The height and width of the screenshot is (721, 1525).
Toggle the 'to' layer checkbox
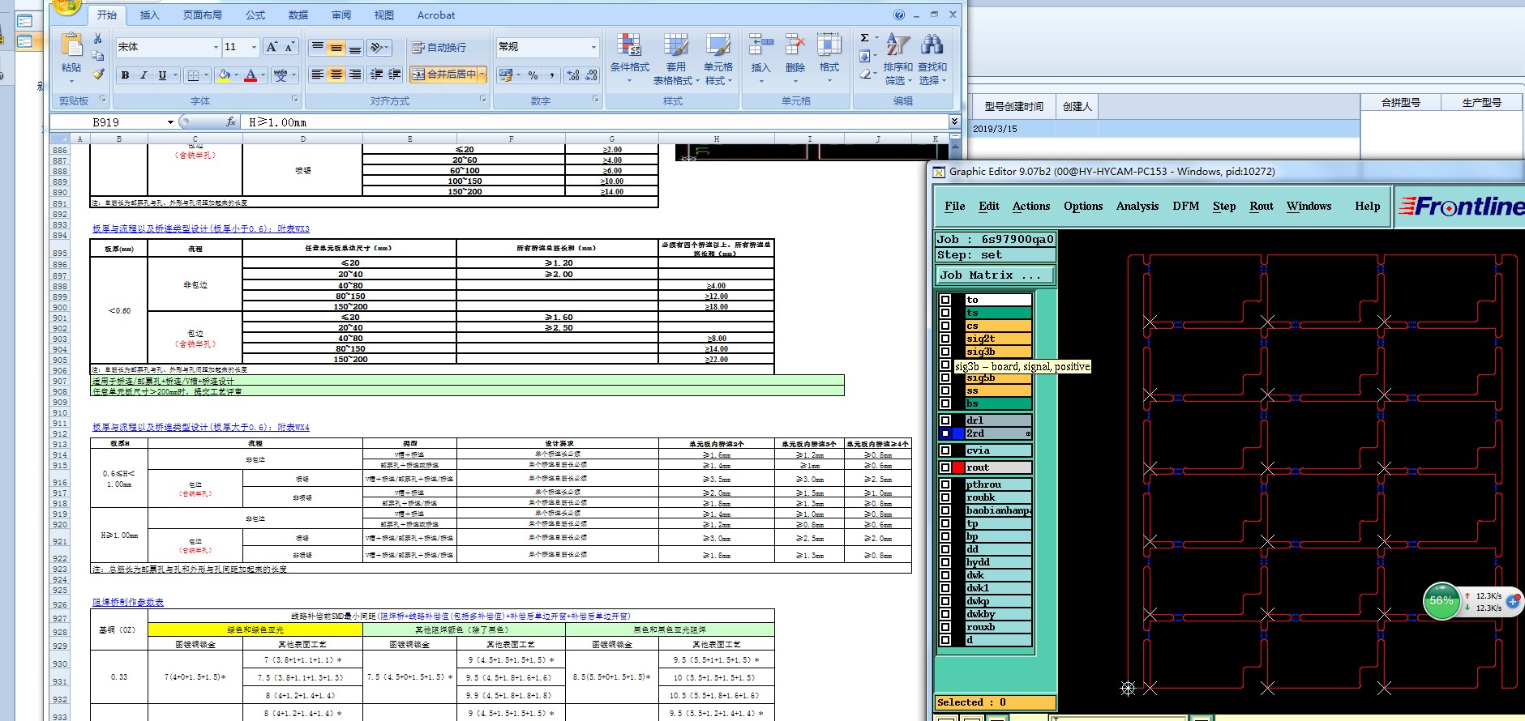[945, 300]
